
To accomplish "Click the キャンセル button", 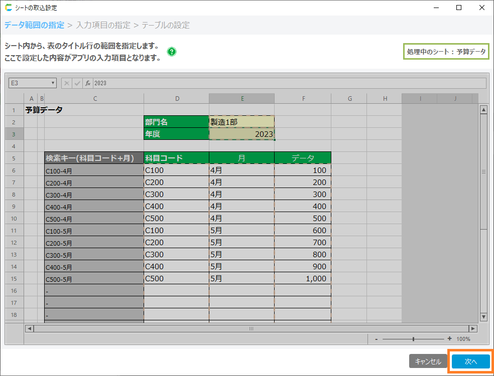I will coord(428,361).
